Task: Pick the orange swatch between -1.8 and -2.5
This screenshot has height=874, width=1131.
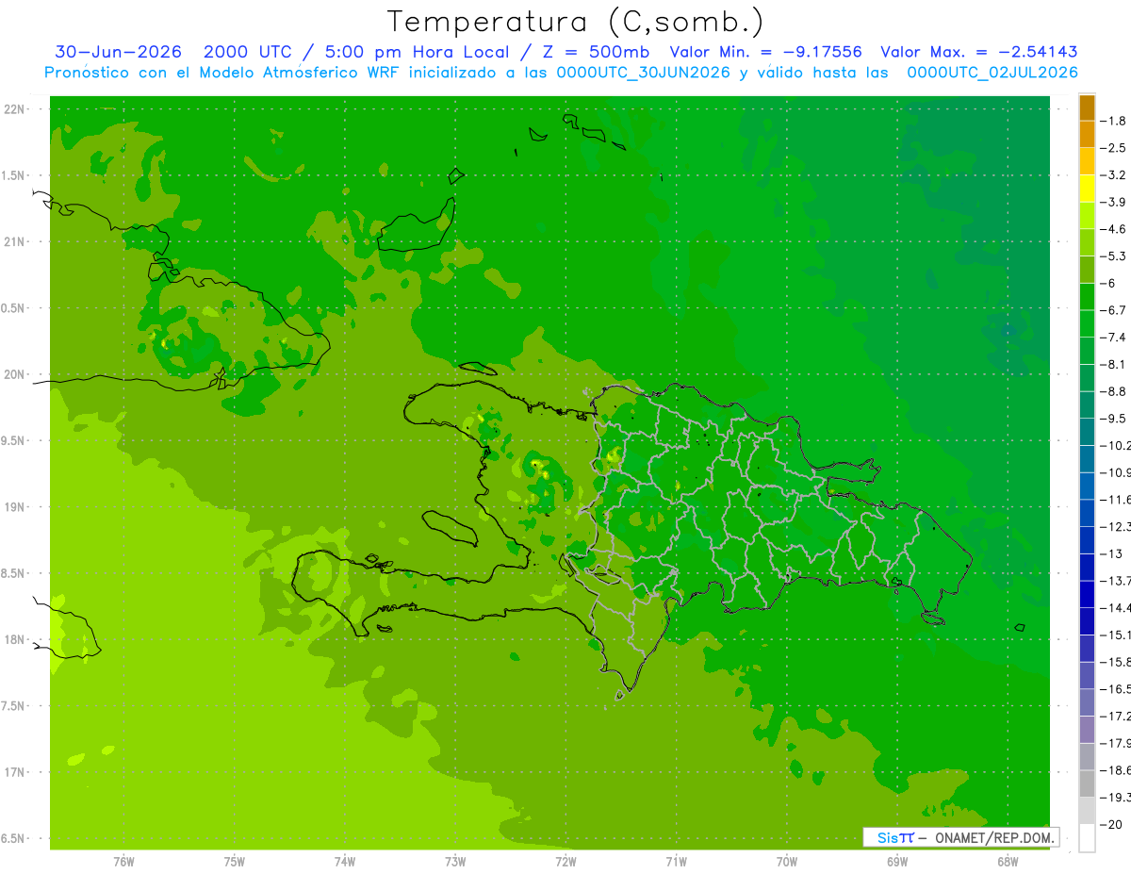Action: coord(1087,135)
